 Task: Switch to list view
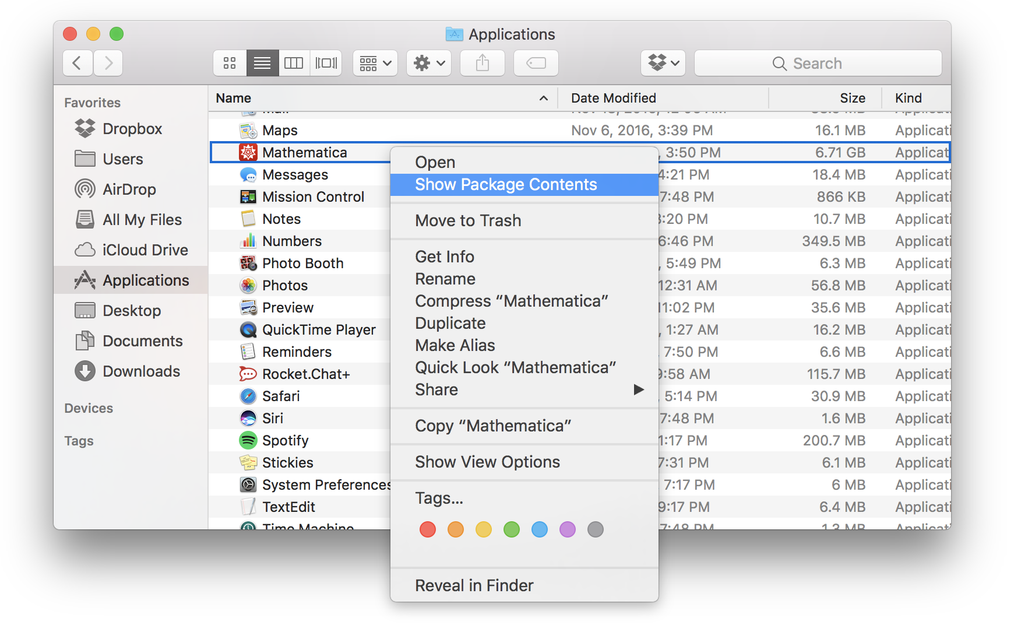[x=262, y=63]
